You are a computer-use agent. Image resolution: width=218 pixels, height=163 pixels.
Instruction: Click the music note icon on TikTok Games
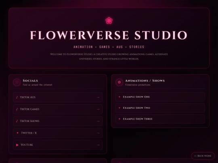point(17,109)
